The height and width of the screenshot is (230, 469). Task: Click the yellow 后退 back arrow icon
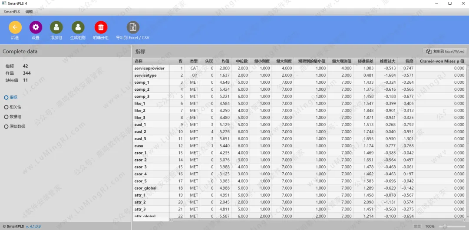(15, 27)
